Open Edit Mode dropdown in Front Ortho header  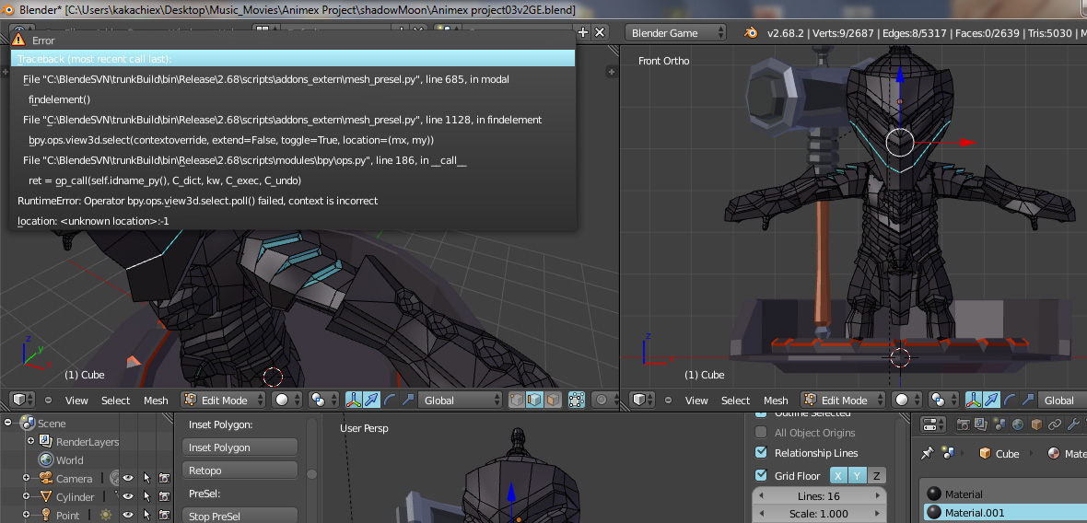[843, 400]
